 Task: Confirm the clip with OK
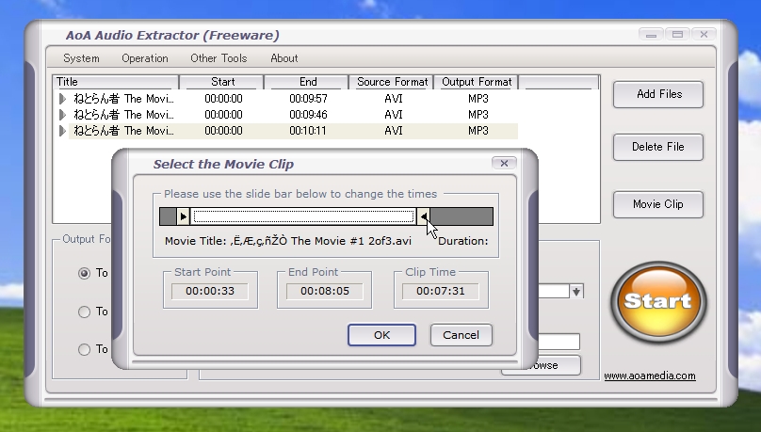(x=381, y=335)
